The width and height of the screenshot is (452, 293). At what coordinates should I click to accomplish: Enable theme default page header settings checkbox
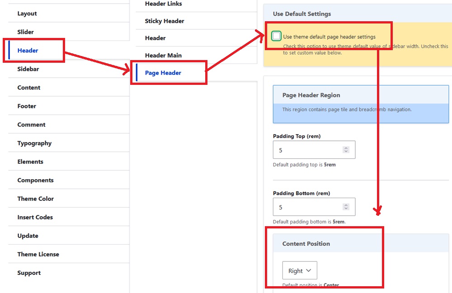(276, 37)
